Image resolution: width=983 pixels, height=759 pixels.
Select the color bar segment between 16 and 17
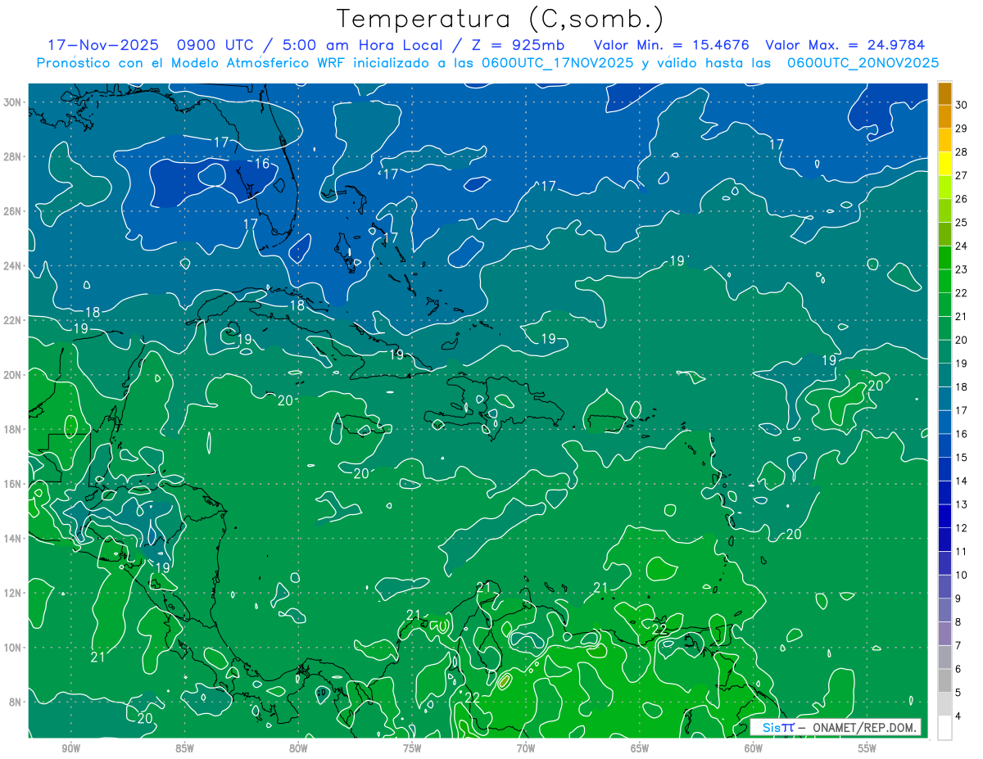(x=944, y=422)
